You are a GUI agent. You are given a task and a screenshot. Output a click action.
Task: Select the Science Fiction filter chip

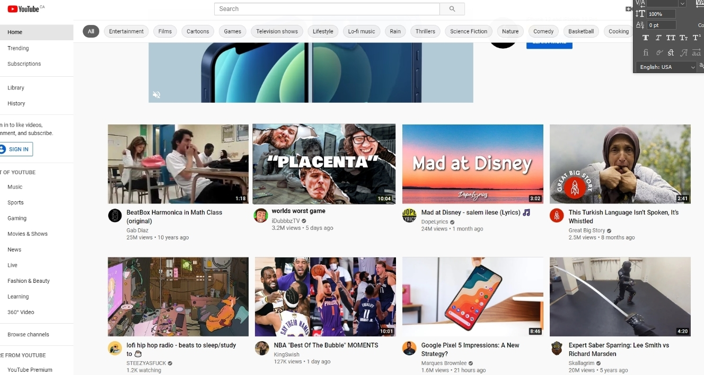pos(469,31)
